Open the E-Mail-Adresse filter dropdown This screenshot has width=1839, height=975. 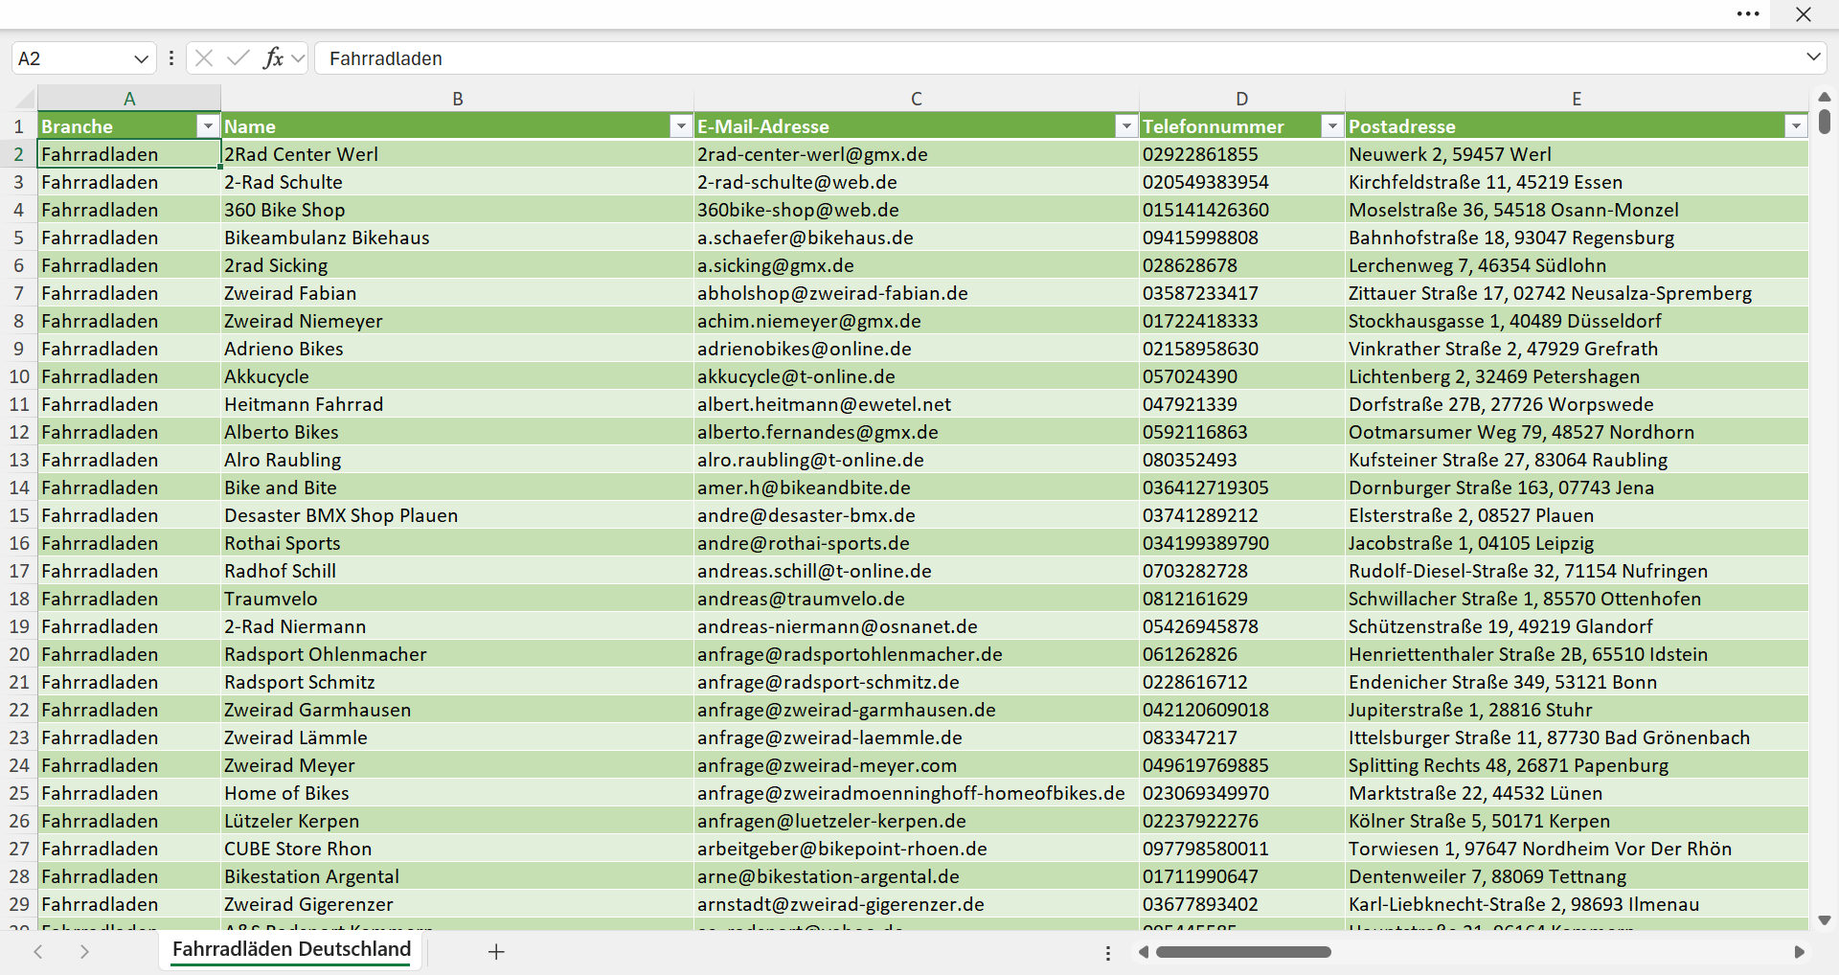pyautogui.click(x=1126, y=126)
